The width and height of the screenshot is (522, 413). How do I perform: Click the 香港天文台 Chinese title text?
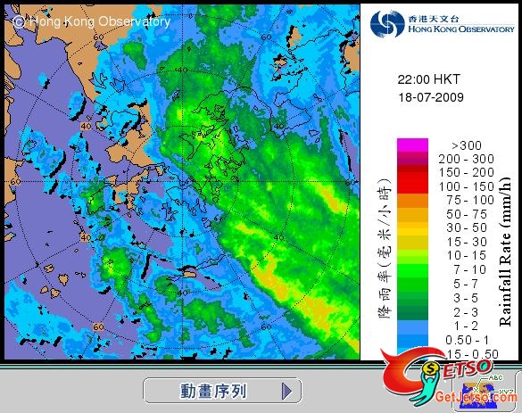(x=434, y=19)
